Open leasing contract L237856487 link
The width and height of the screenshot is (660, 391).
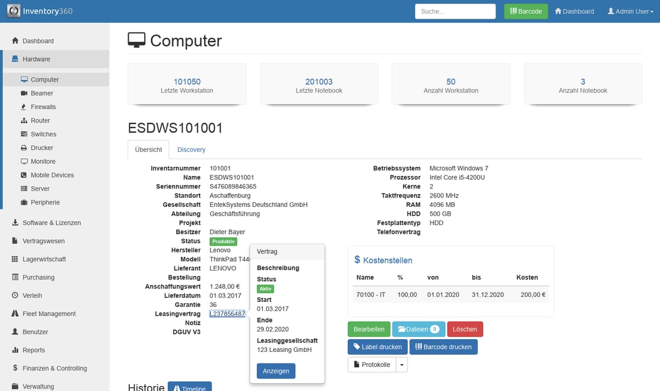227,314
